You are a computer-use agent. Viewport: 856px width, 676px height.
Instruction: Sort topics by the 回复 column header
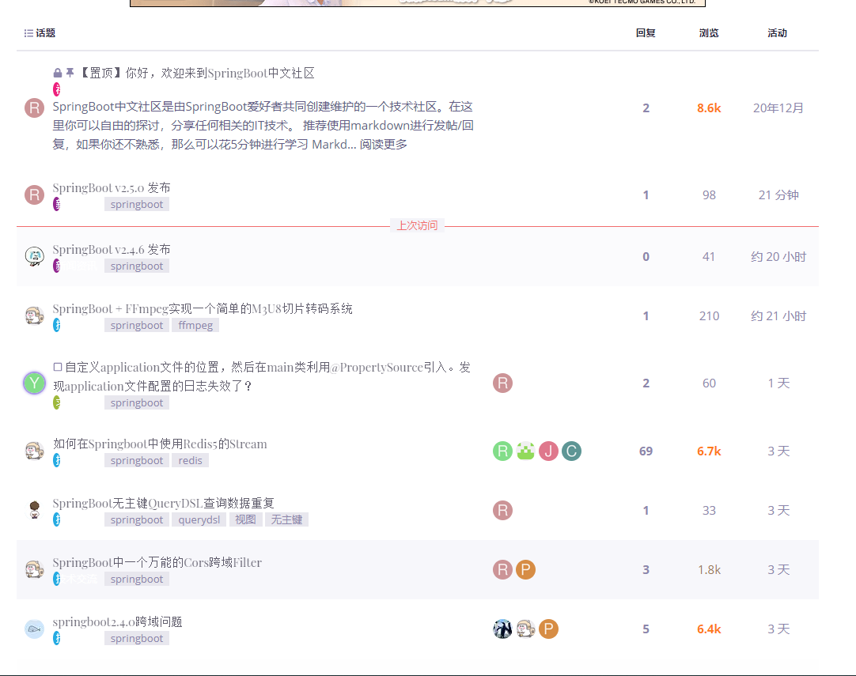(x=646, y=33)
